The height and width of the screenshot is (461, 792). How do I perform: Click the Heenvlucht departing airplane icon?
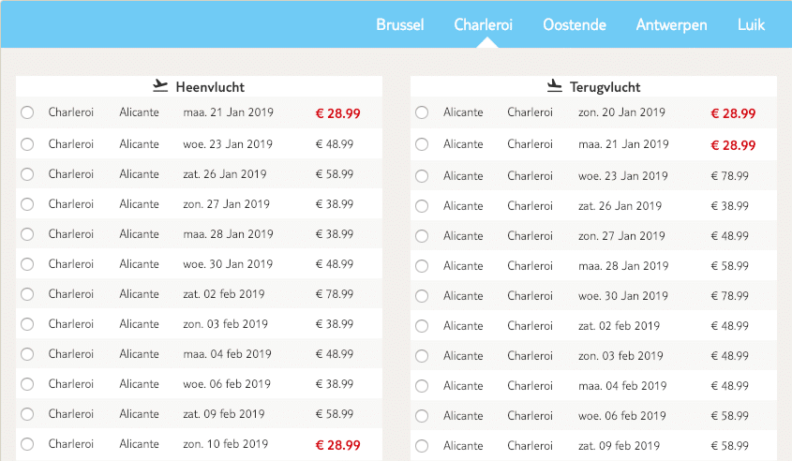[160, 86]
